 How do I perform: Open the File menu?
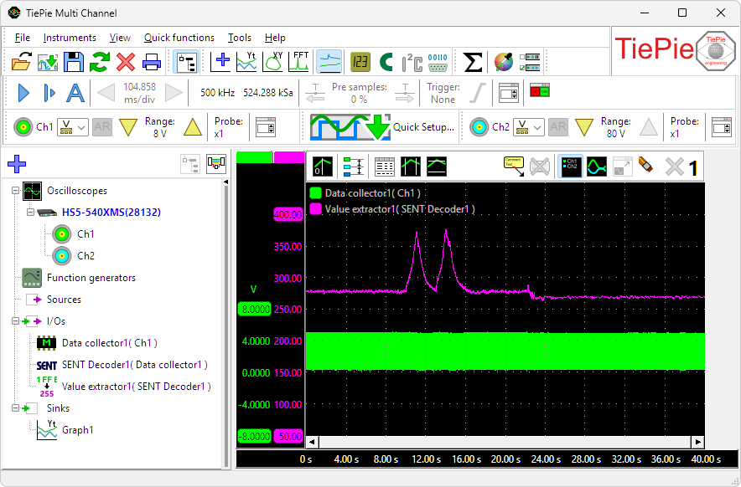coord(22,38)
